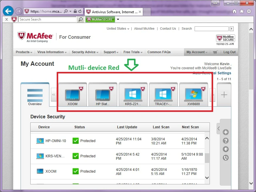Click the phone contact side icon
Image resolution: width=256 pixels, height=192 pixels.
[x=226, y=158]
